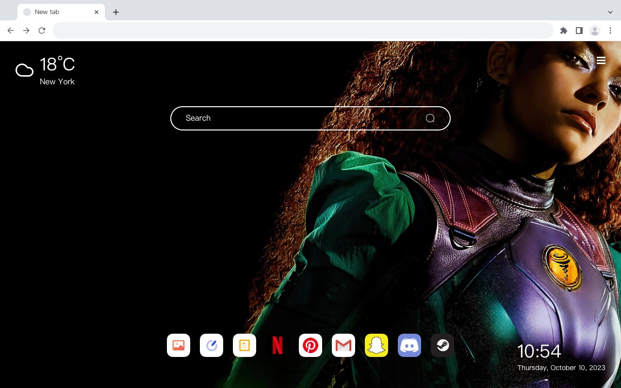The width and height of the screenshot is (621, 388).
Task: Toggle the browser side panel
Action: click(579, 31)
